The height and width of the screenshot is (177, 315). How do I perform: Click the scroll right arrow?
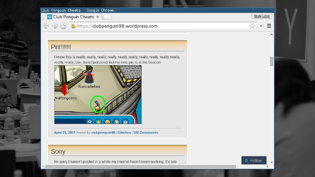click(267, 167)
